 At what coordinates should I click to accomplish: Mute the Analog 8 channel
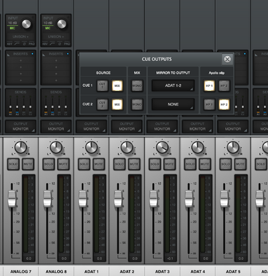(63, 164)
